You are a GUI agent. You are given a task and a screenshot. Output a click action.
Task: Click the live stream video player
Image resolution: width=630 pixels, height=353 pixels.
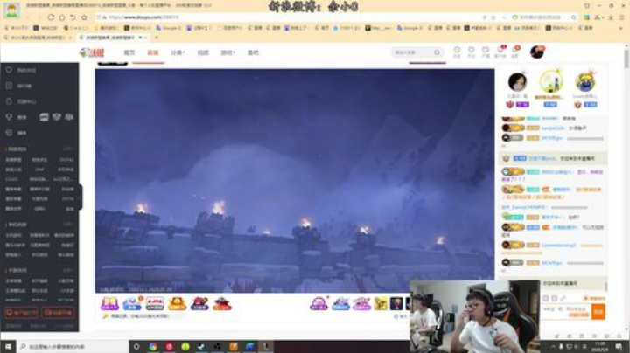pos(295,181)
